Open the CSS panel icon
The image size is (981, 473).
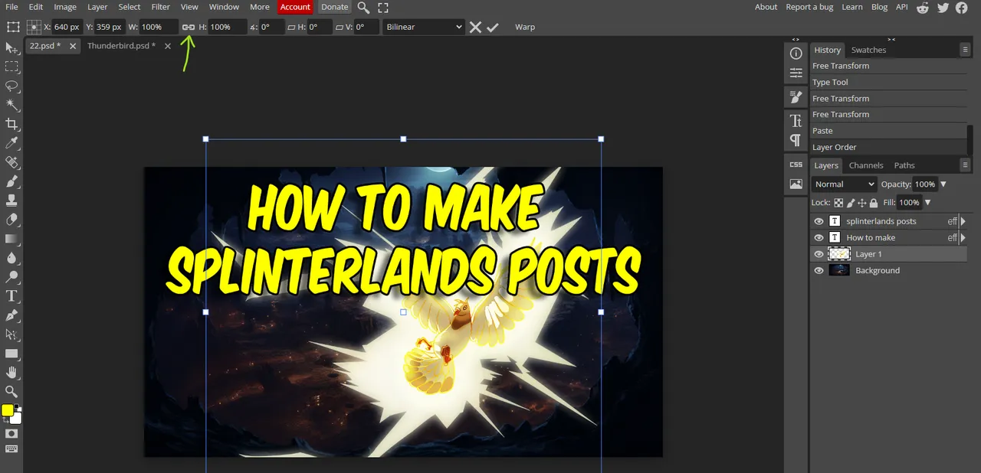pos(796,165)
